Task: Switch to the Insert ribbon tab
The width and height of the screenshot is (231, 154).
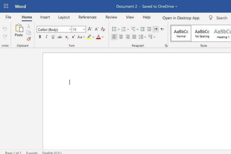Action: (45, 17)
